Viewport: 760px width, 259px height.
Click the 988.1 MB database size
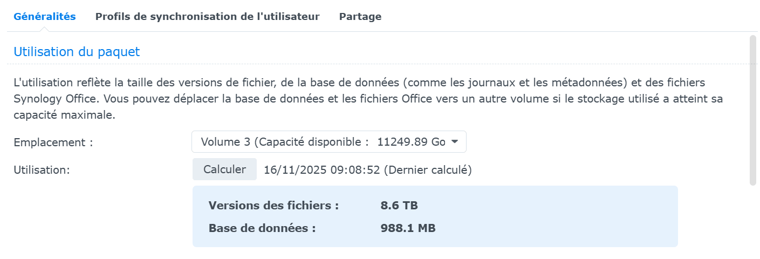click(408, 228)
